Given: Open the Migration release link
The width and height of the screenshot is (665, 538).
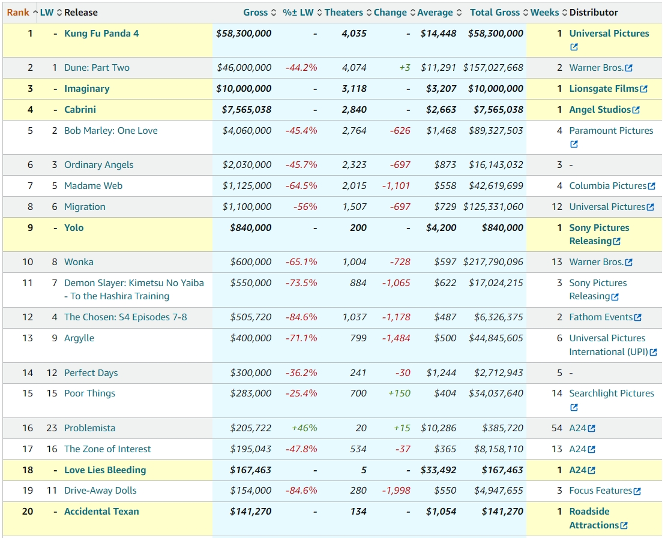Looking at the screenshot, I should [85, 207].
